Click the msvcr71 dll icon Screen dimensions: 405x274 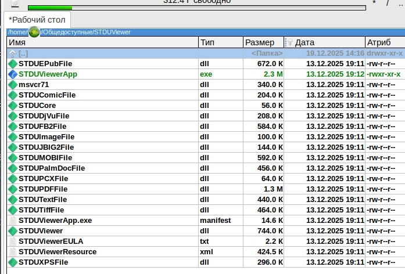13,85
